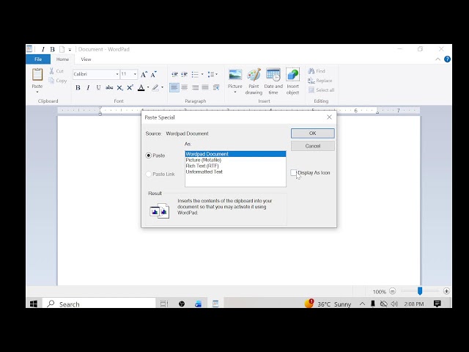
Task: Click Shrink font icon
Action: 153,74
